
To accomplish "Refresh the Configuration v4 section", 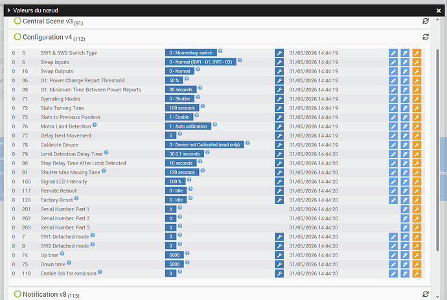I will coord(426,37).
